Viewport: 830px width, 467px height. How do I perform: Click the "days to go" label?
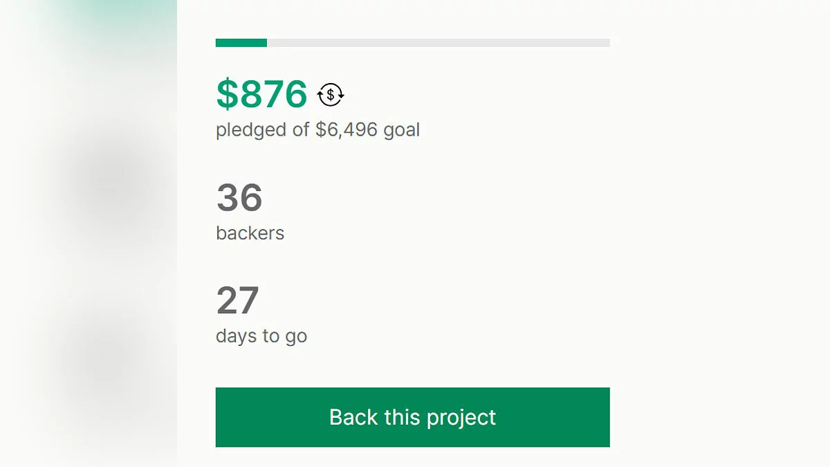pyautogui.click(x=261, y=336)
